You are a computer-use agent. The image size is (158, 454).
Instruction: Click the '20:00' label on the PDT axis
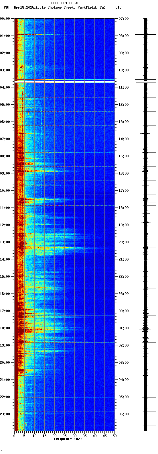5,363
